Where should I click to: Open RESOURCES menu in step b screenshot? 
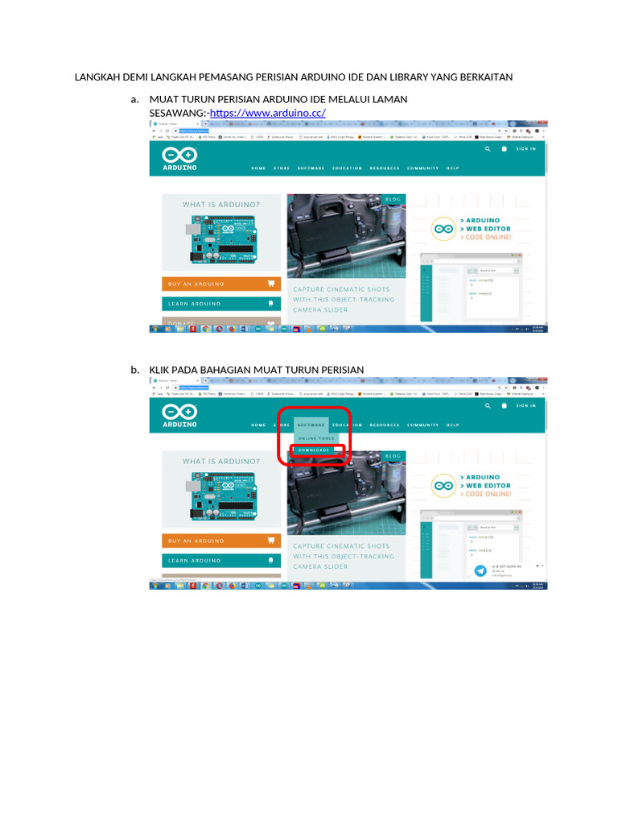(x=385, y=425)
